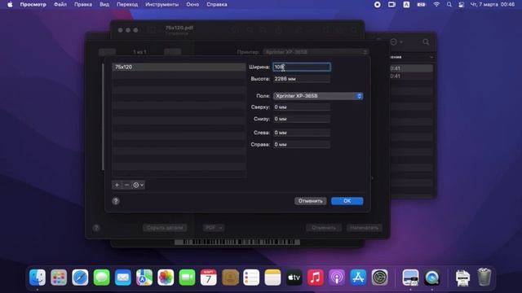
Task: Open the Окно menu
Action: [192, 5]
